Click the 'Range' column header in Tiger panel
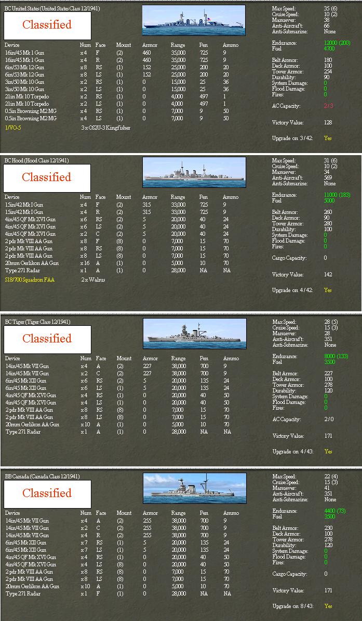The height and width of the screenshot is (621, 362). [x=178, y=359]
